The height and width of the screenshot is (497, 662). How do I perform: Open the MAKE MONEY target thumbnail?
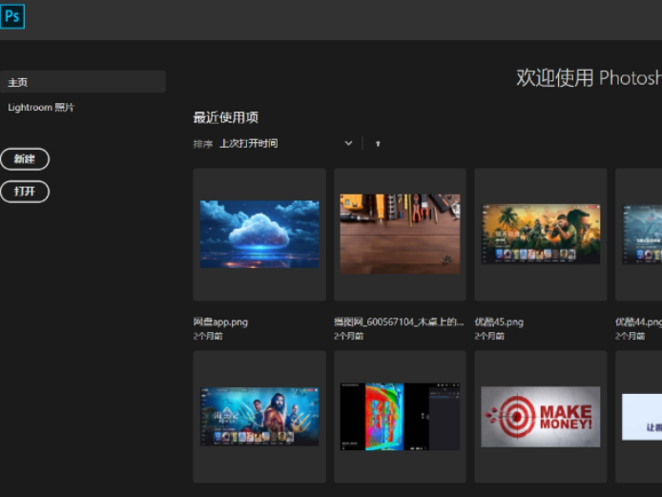(541, 416)
